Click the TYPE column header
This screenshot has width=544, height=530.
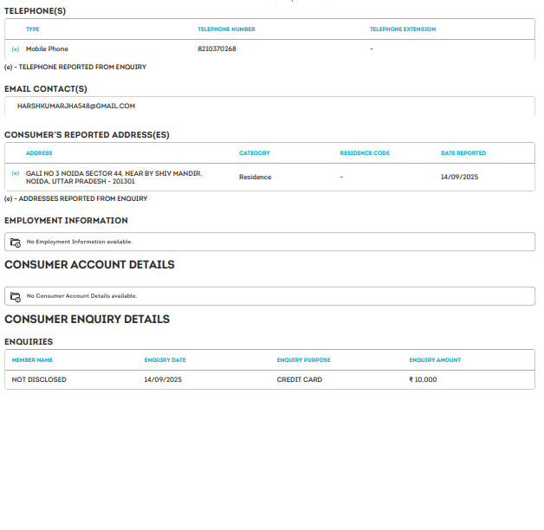click(33, 29)
